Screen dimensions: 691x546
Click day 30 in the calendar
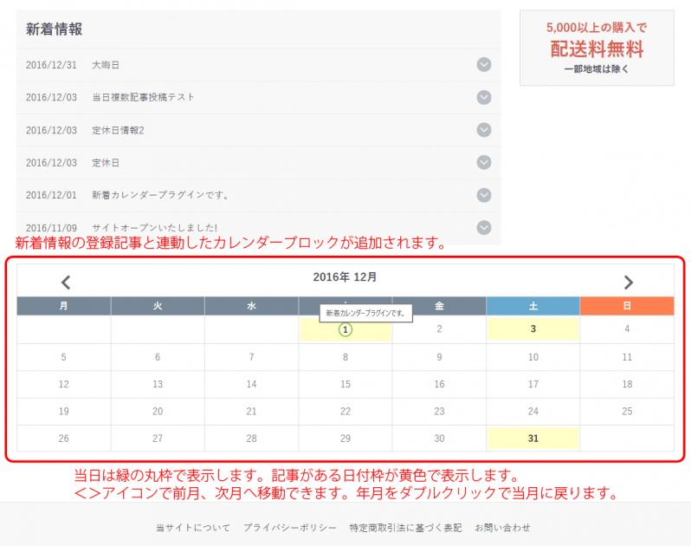coord(439,439)
